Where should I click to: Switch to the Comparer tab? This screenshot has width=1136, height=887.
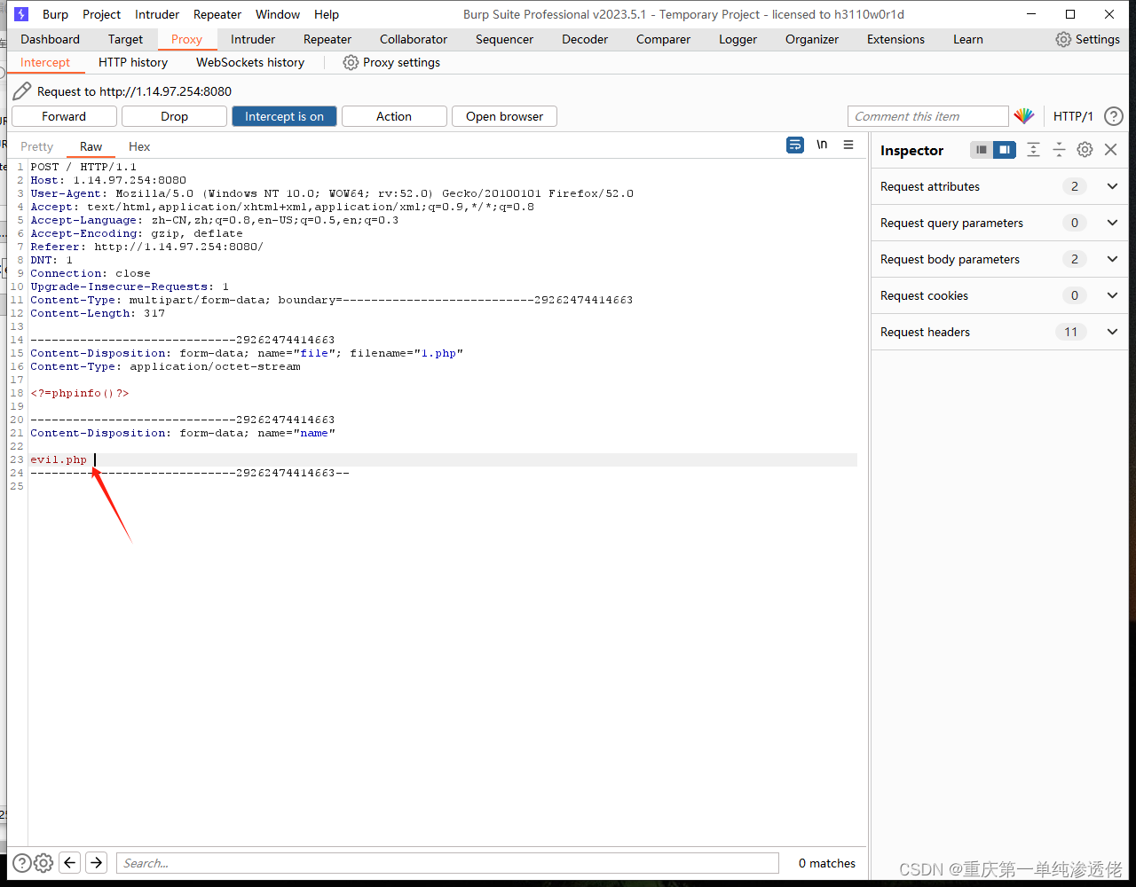663,39
